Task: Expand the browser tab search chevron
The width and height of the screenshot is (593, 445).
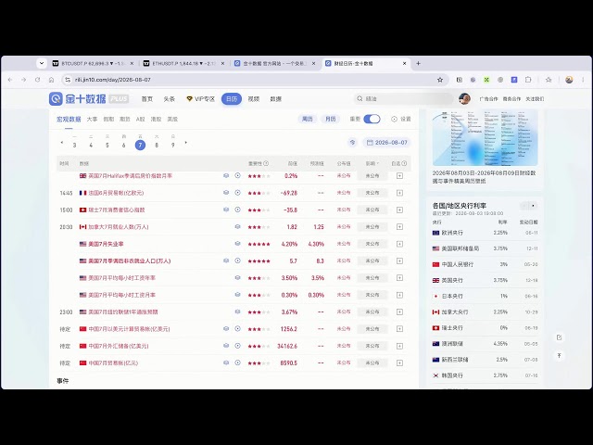Action: (42, 64)
